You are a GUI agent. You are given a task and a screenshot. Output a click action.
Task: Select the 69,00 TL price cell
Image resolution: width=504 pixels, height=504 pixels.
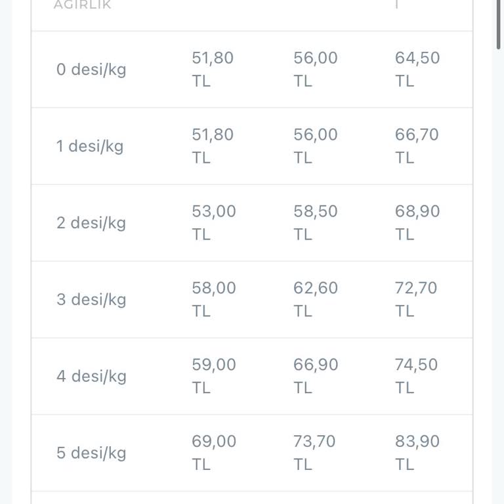[214, 453]
